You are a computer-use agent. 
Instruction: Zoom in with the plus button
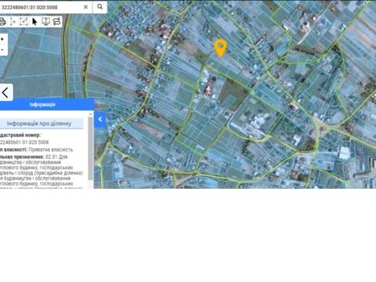pos(2,39)
